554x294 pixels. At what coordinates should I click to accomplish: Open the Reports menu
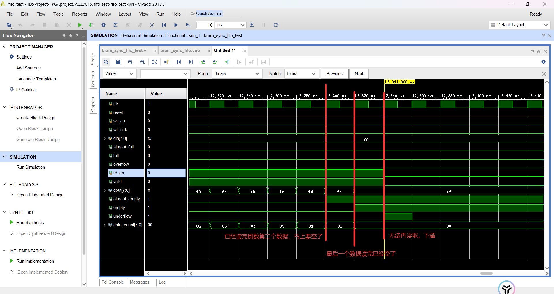tap(79, 14)
